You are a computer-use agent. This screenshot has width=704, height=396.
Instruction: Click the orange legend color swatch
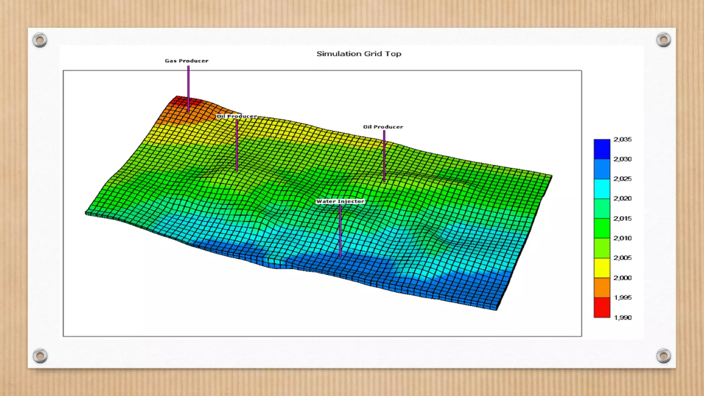point(602,287)
